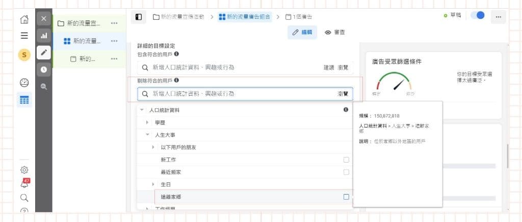Click the 廣告受眾篩選條件 heading
Screen dimensions: 522x222
click(x=397, y=61)
